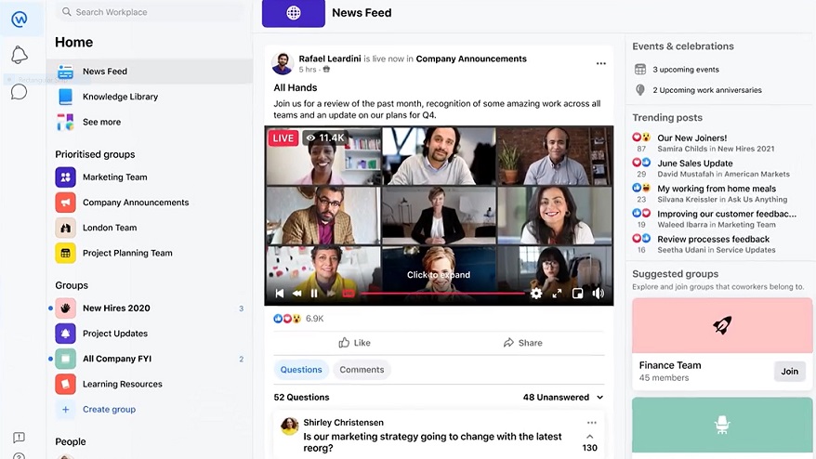Like the All Hands post

354,343
